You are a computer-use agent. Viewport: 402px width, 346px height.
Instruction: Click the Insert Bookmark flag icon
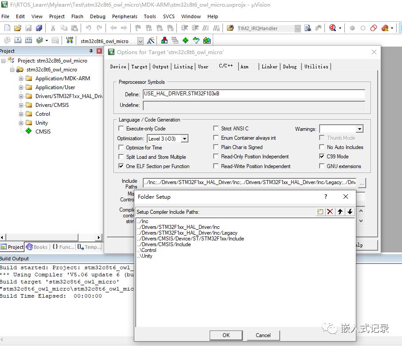click(138, 28)
